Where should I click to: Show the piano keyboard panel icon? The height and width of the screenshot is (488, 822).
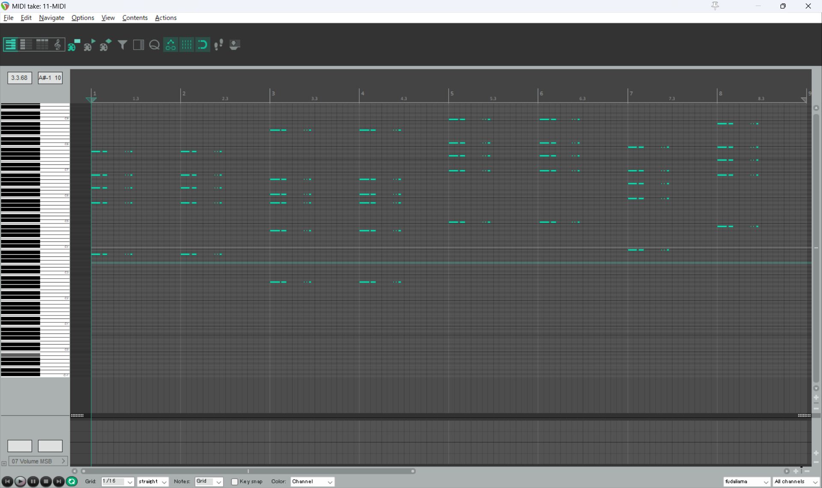(x=138, y=45)
